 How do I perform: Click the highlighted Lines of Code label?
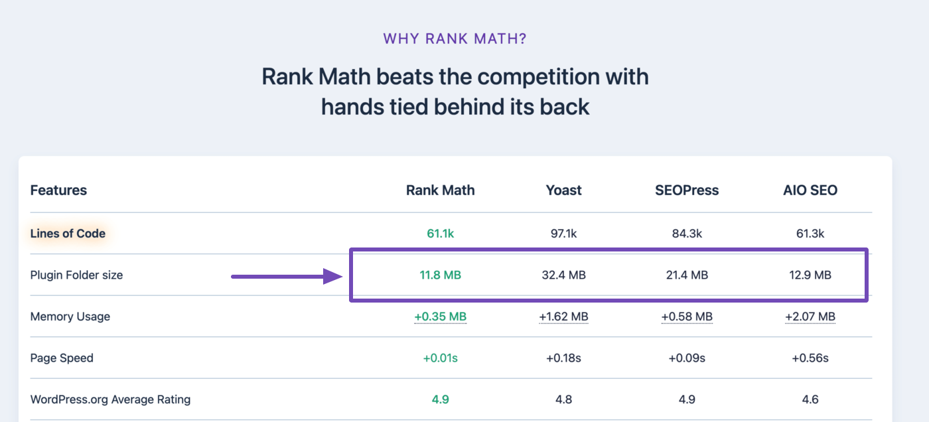[68, 234]
